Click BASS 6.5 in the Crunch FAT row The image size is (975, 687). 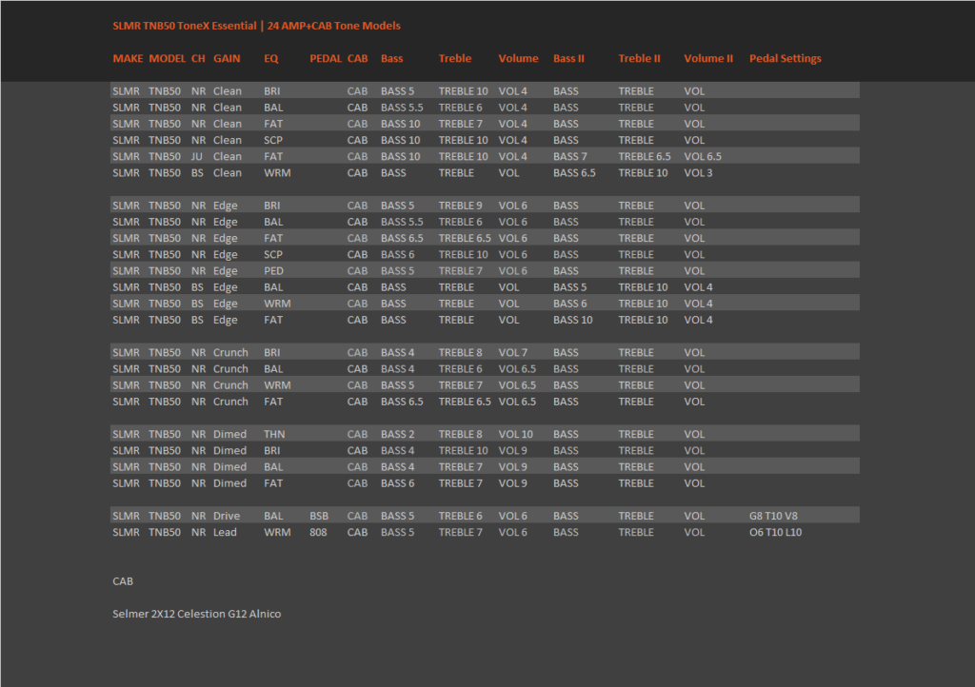pyautogui.click(x=402, y=402)
